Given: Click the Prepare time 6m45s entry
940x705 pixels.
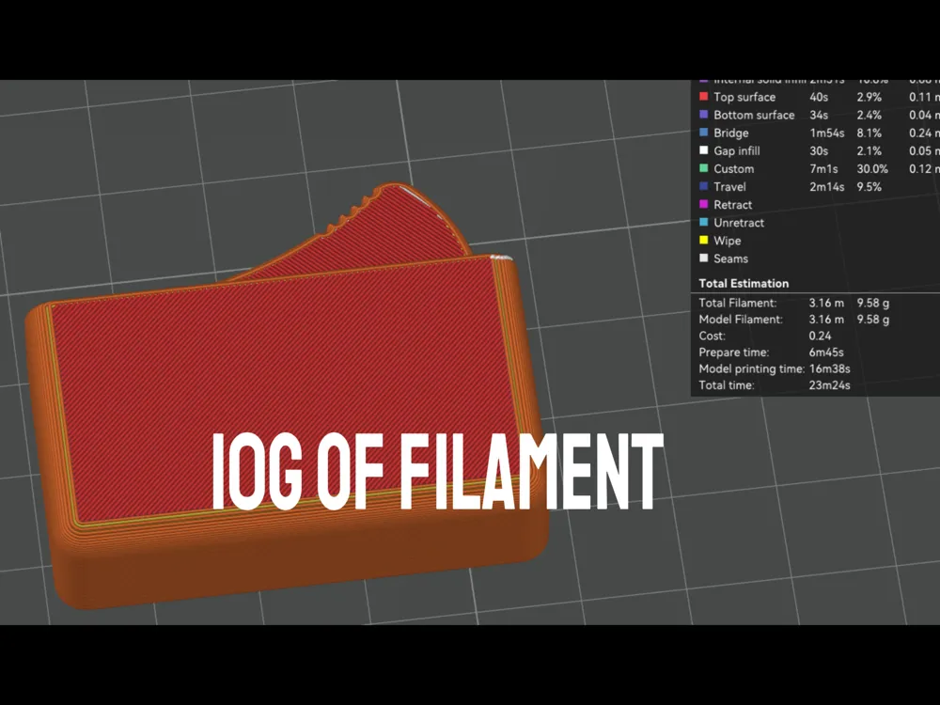Looking at the screenshot, I should tap(826, 352).
